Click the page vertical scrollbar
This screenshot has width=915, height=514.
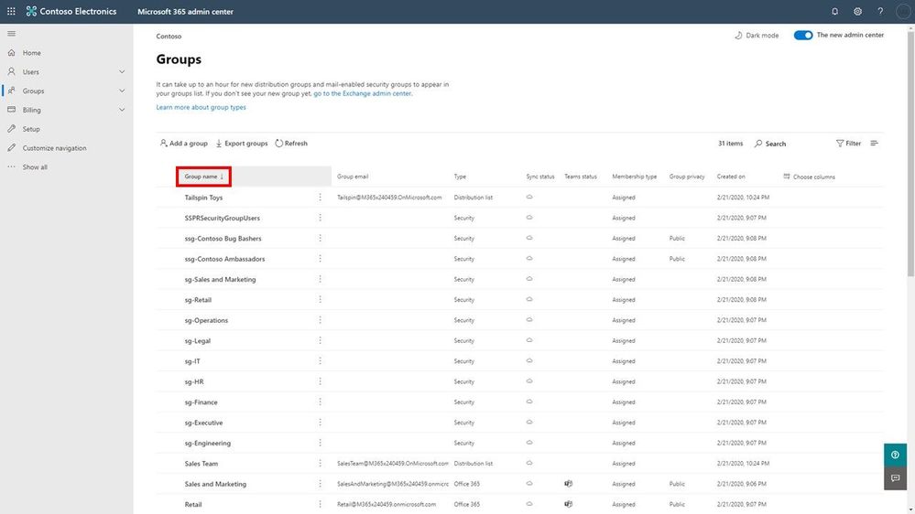911,155
